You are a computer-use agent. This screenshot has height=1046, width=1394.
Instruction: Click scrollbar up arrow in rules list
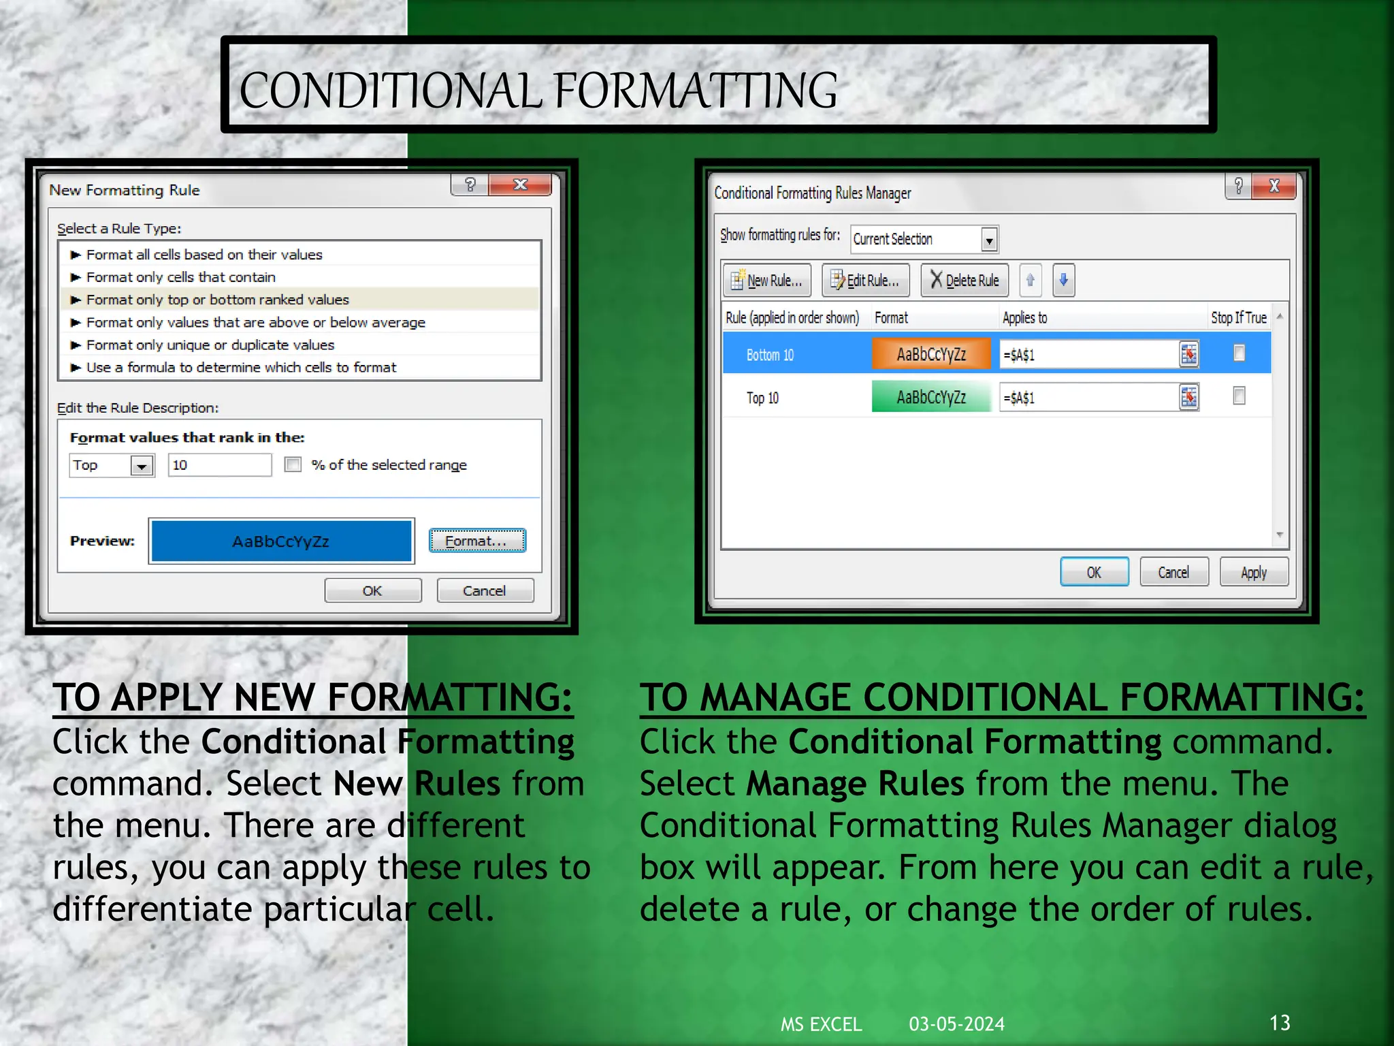coord(1280,317)
